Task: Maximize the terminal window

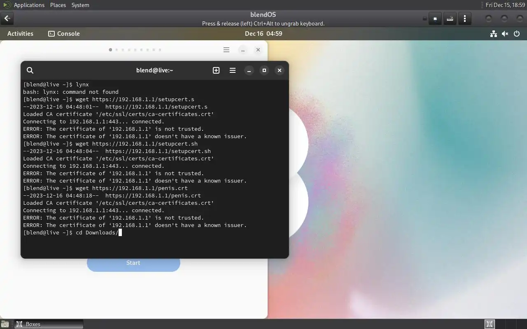Action: click(x=264, y=70)
